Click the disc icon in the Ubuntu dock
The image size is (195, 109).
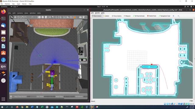tap(3, 81)
